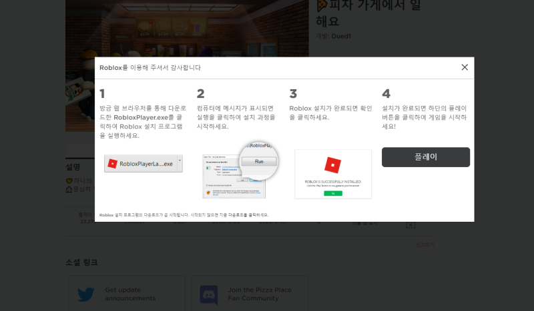Click the Run button illustration in step 2
This screenshot has height=311, width=534.
(259, 161)
